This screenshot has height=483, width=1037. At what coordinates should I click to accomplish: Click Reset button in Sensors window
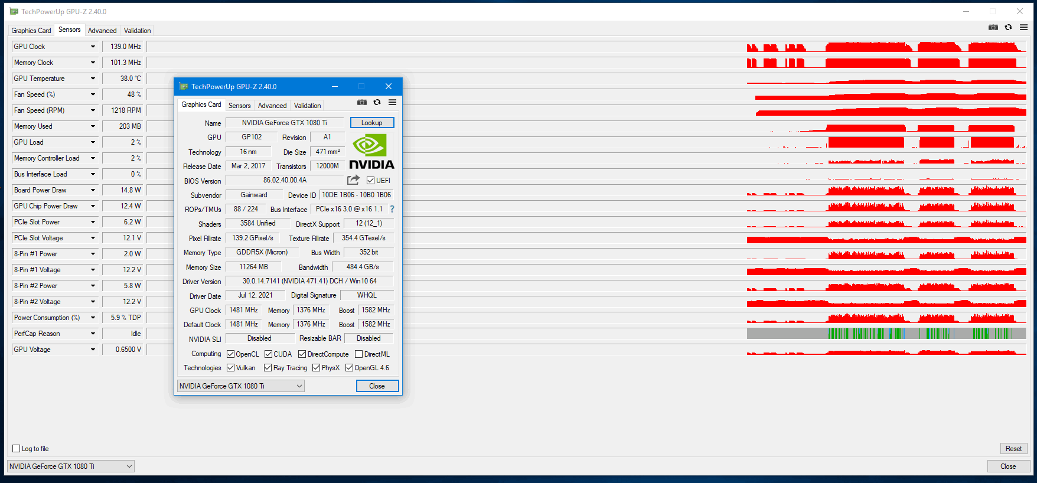(x=1013, y=449)
